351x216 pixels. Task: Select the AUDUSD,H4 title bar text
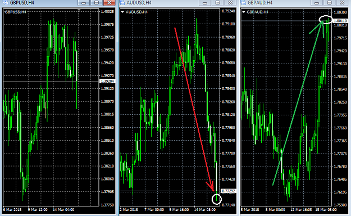pyautogui.click(x=139, y=3)
